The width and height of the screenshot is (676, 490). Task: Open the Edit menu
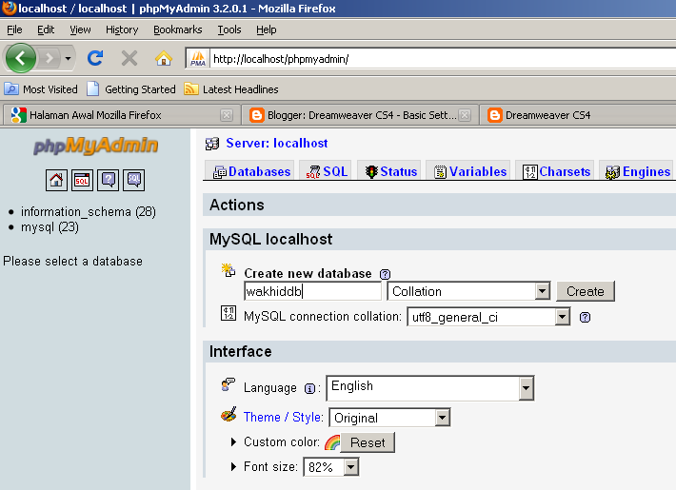point(46,29)
